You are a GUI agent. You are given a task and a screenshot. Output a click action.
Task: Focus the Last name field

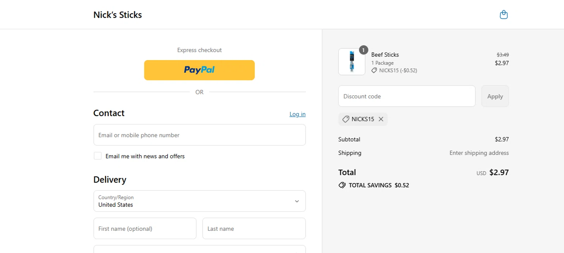[x=254, y=229]
